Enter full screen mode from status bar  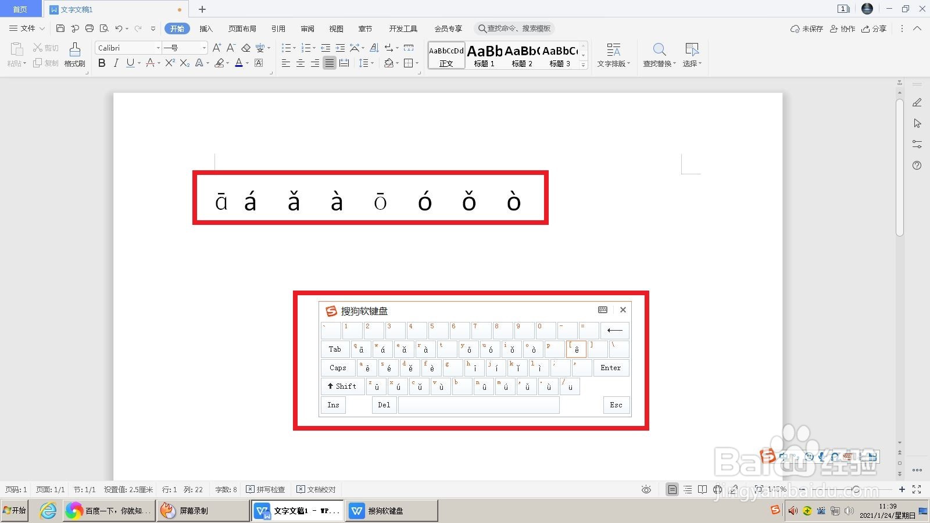(917, 489)
